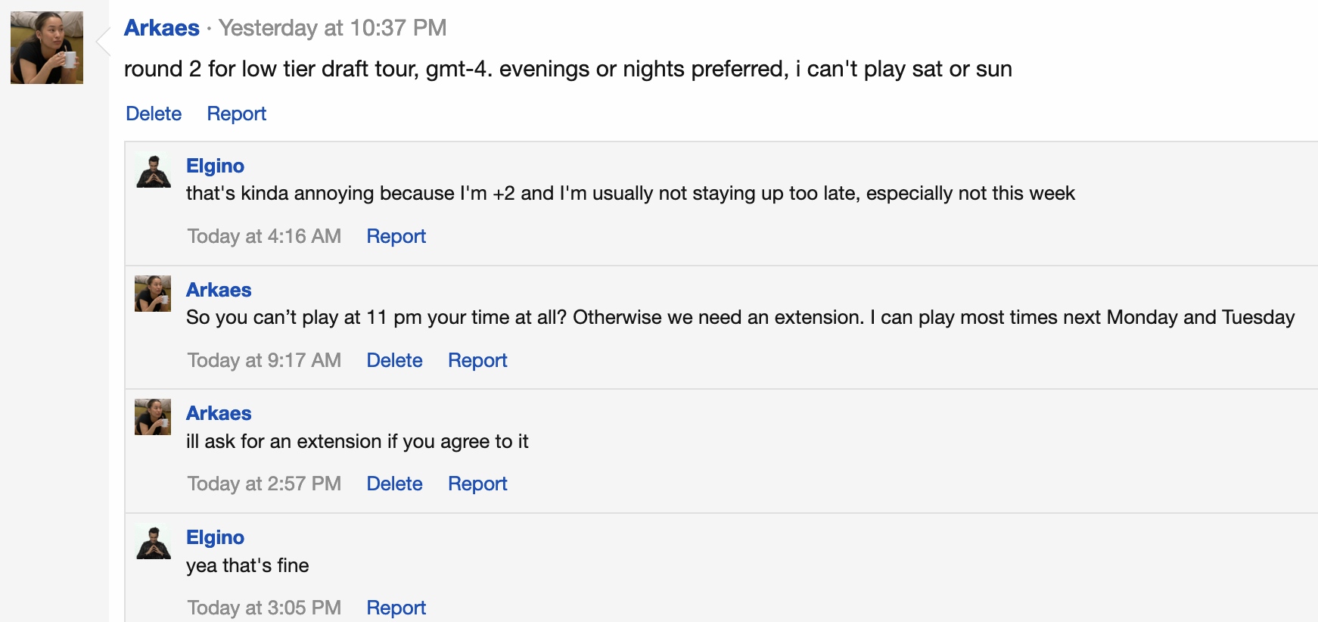Delete the 2:57 PM comment

394,484
